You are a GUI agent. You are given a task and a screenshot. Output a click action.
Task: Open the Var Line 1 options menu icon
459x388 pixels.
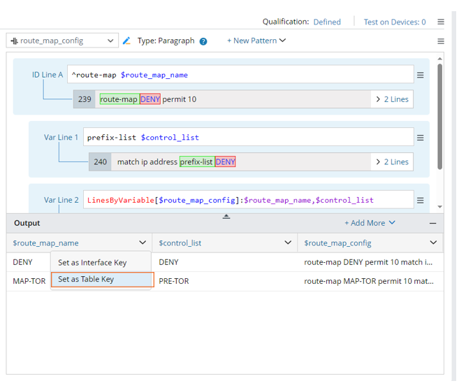pos(420,138)
